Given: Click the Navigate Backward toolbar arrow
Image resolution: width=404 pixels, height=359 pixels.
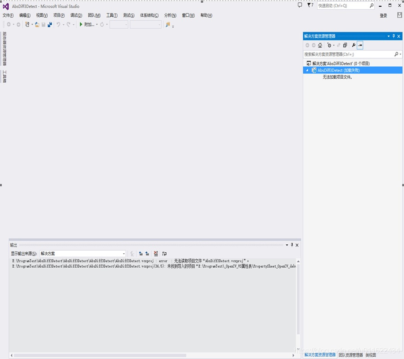Looking at the screenshot, I should pyautogui.click(x=9, y=24).
